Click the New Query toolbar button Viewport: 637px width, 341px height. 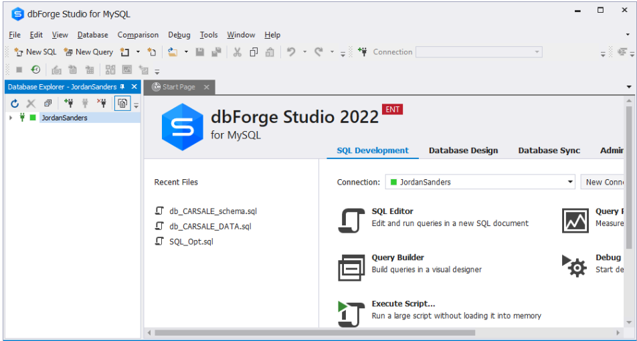88,52
